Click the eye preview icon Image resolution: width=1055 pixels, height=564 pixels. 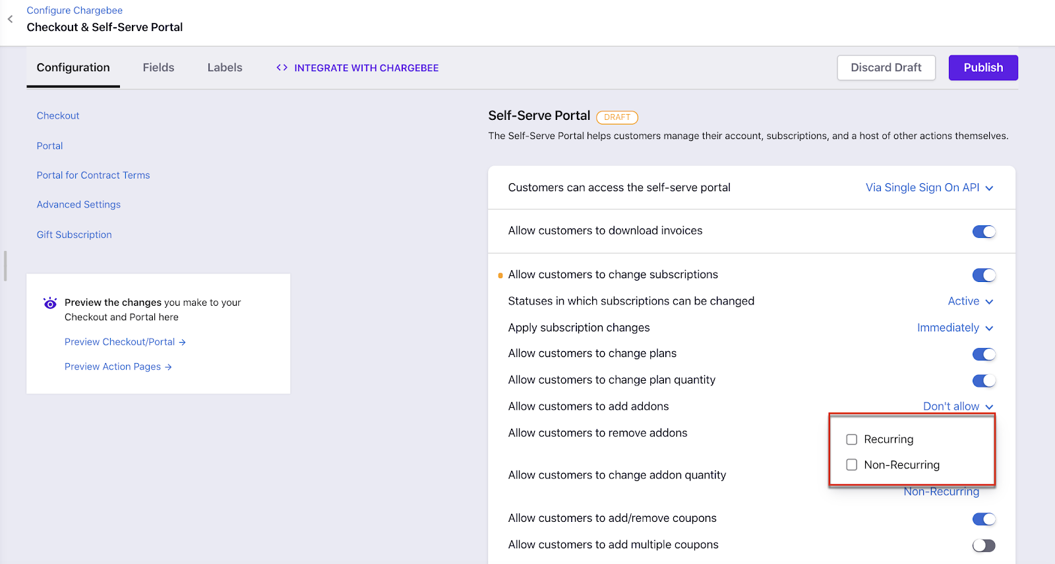pos(50,303)
